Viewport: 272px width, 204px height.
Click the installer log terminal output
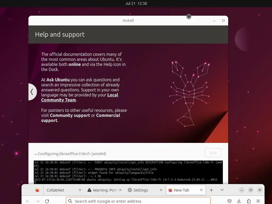(128, 172)
